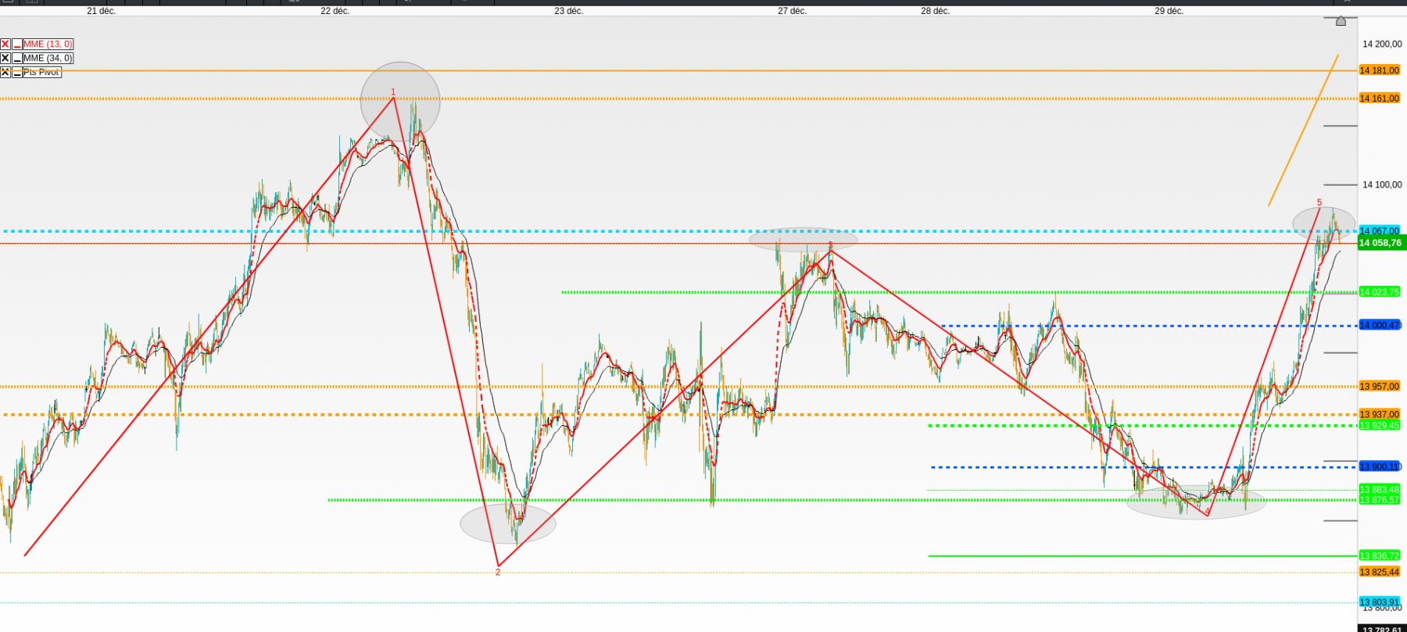Select the 13 825,44 orange price label

click(x=1380, y=573)
